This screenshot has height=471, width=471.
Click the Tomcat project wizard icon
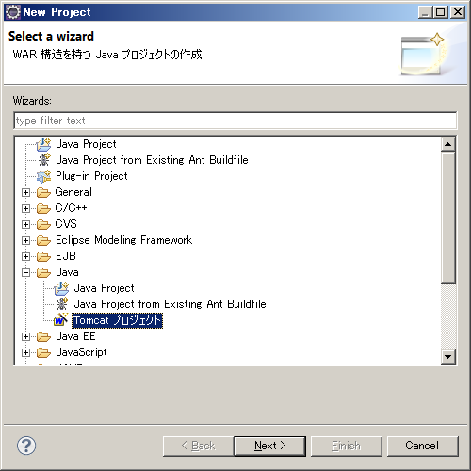tap(60, 319)
